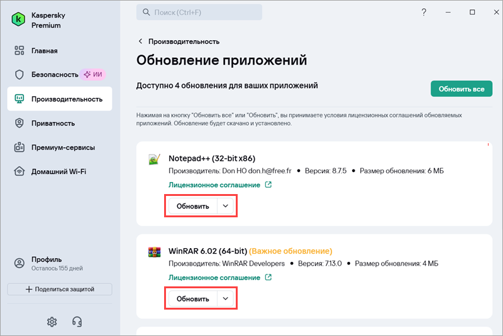
Task: Click the Производительность breadcrumb link
Action: (184, 41)
